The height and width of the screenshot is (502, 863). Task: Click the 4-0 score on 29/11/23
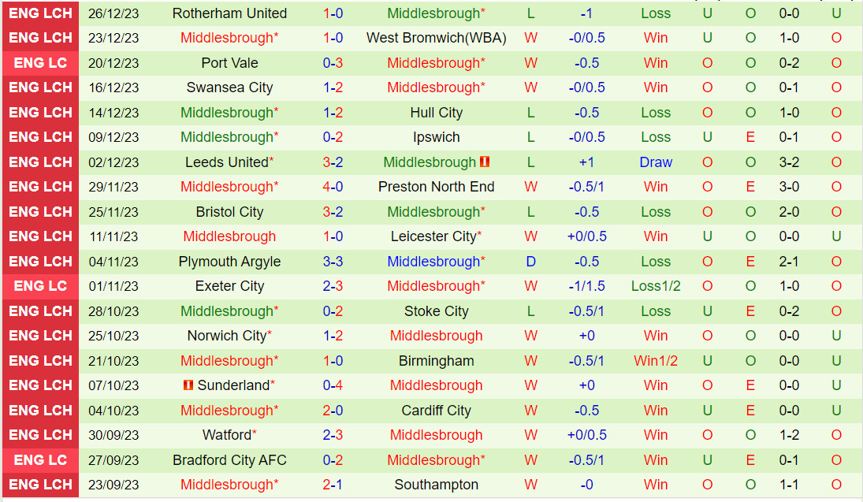(x=333, y=187)
